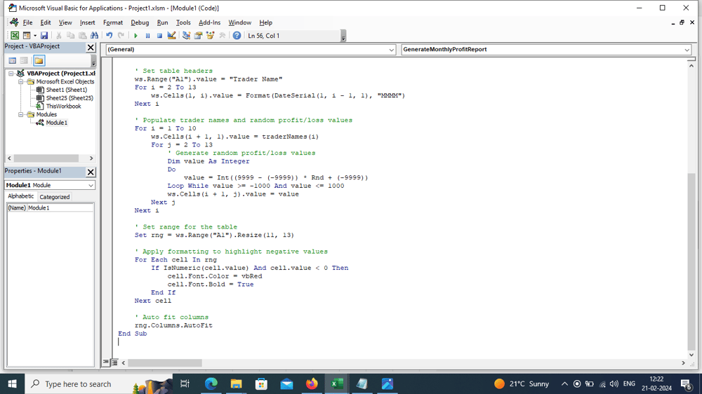Open the Object Browser toolbar icon
This screenshot has height=394, width=702.
click(x=210, y=35)
